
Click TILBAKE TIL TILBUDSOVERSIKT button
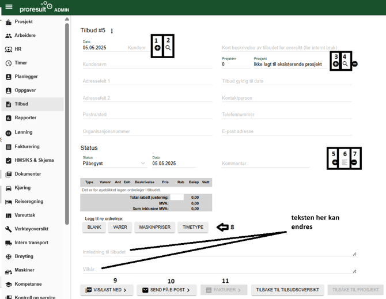(x=287, y=290)
